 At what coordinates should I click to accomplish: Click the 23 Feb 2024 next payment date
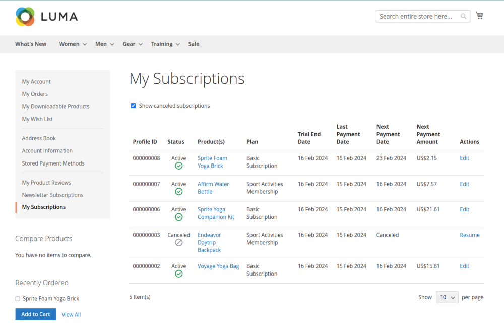coord(391,158)
